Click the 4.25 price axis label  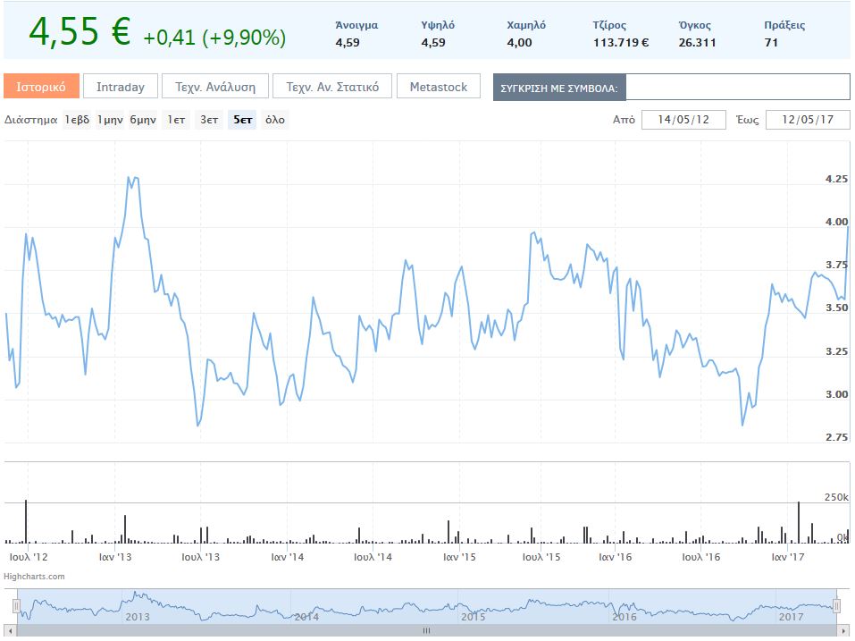pyautogui.click(x=836, y=179)
